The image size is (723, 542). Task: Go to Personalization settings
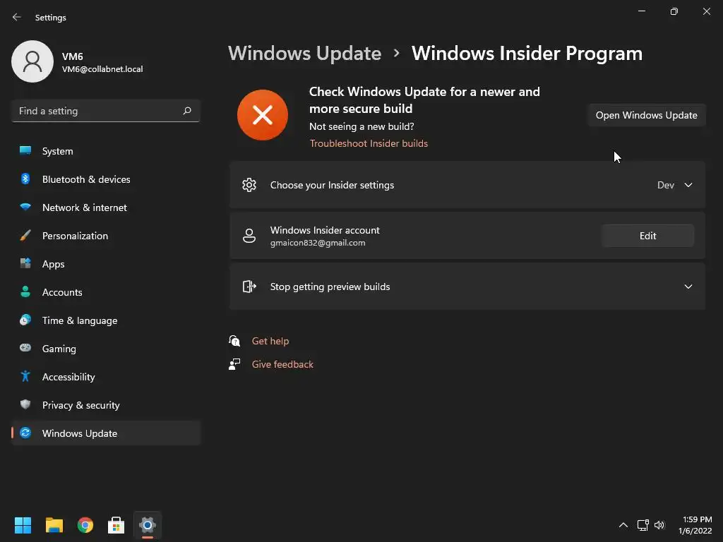(x=106, y=236)
